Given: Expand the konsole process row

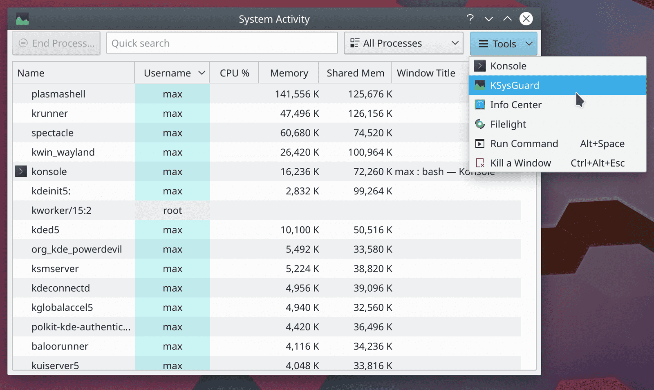Looking at the screenshot, I should tap(20, 172).
